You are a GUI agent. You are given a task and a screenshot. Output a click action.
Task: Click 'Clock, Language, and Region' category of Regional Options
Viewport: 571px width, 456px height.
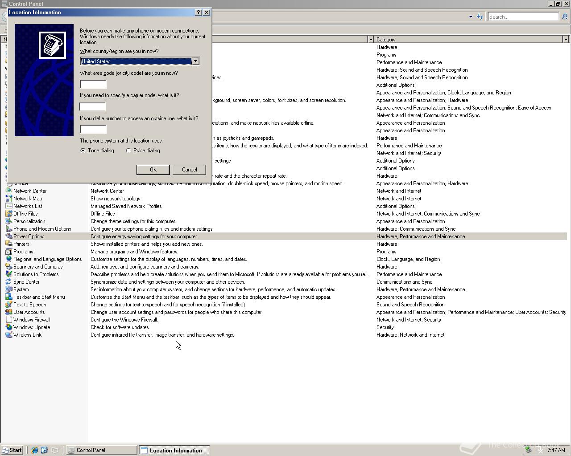[408, 259]
